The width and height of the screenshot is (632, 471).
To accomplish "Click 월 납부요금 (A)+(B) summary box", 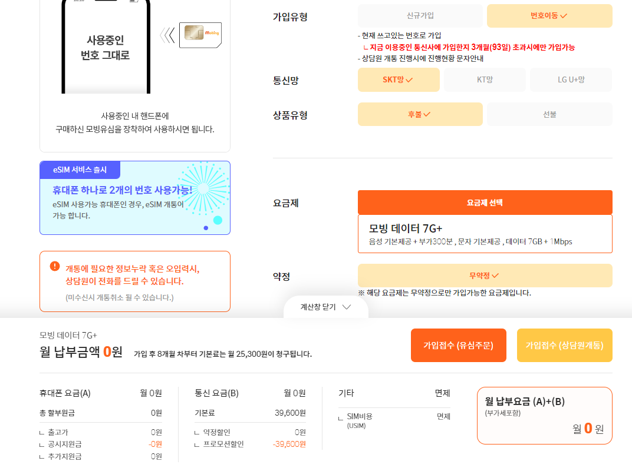I will click(545, 416).
